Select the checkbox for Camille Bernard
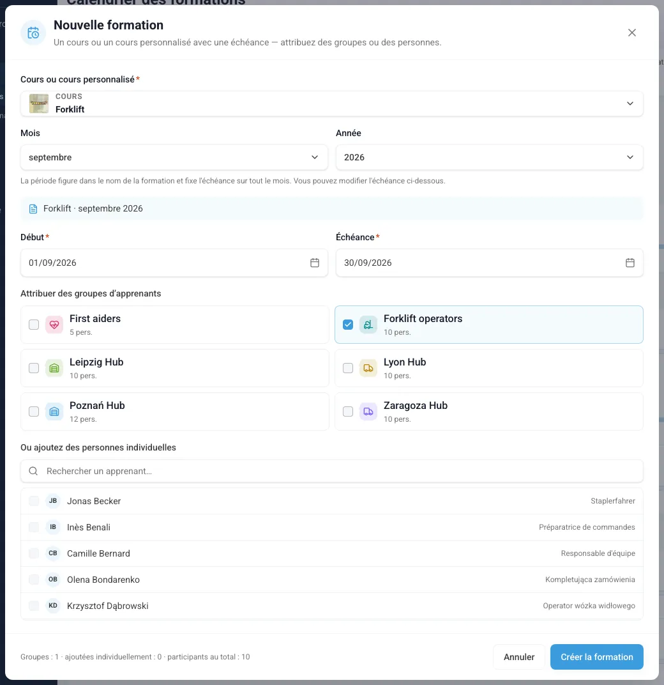Viewport: 664px width, 685px height. 34,553
